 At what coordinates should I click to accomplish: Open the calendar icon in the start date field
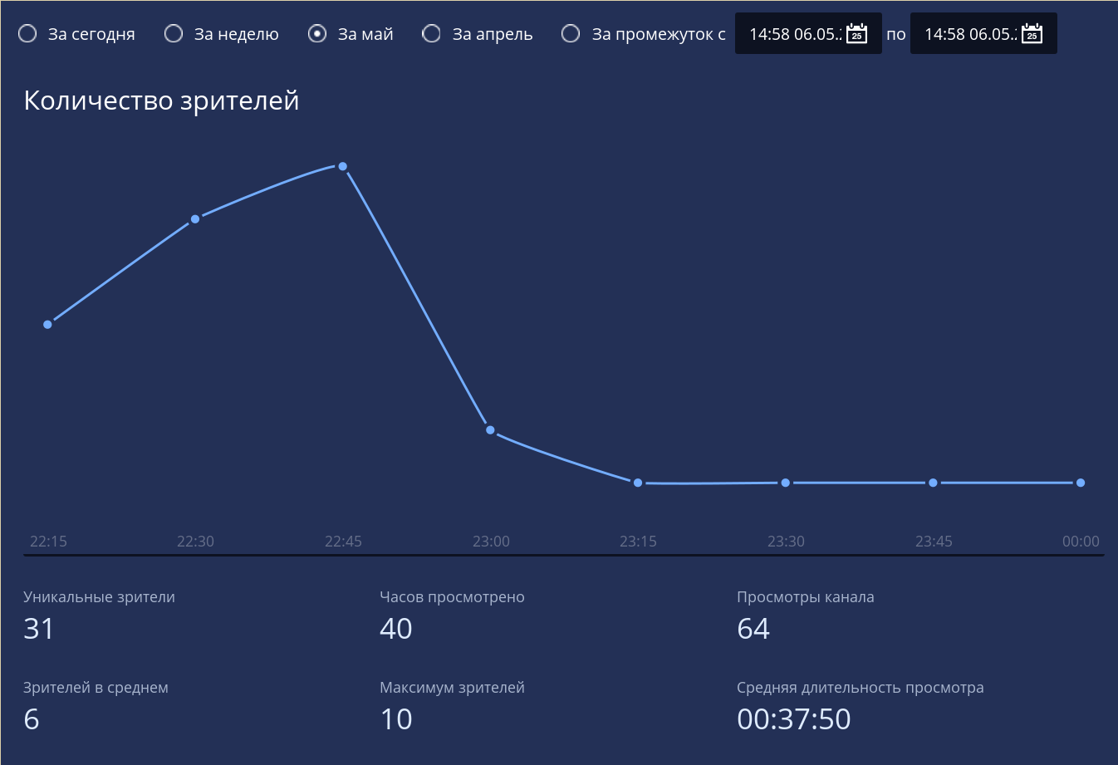pyautogui.click(x=856, y=33)
